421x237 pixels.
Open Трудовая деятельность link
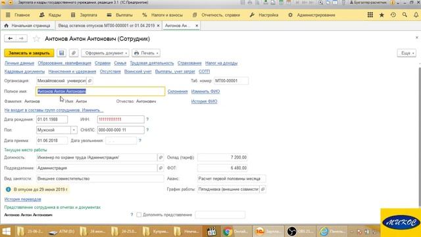pos(152,63)
